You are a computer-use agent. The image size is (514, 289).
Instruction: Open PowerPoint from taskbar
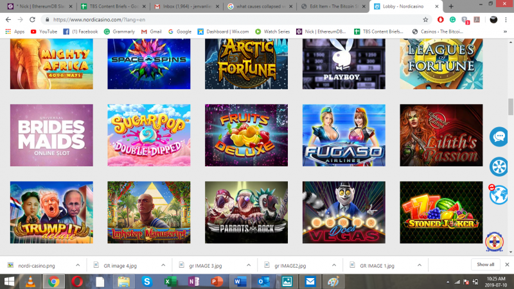tap(217, 281)
